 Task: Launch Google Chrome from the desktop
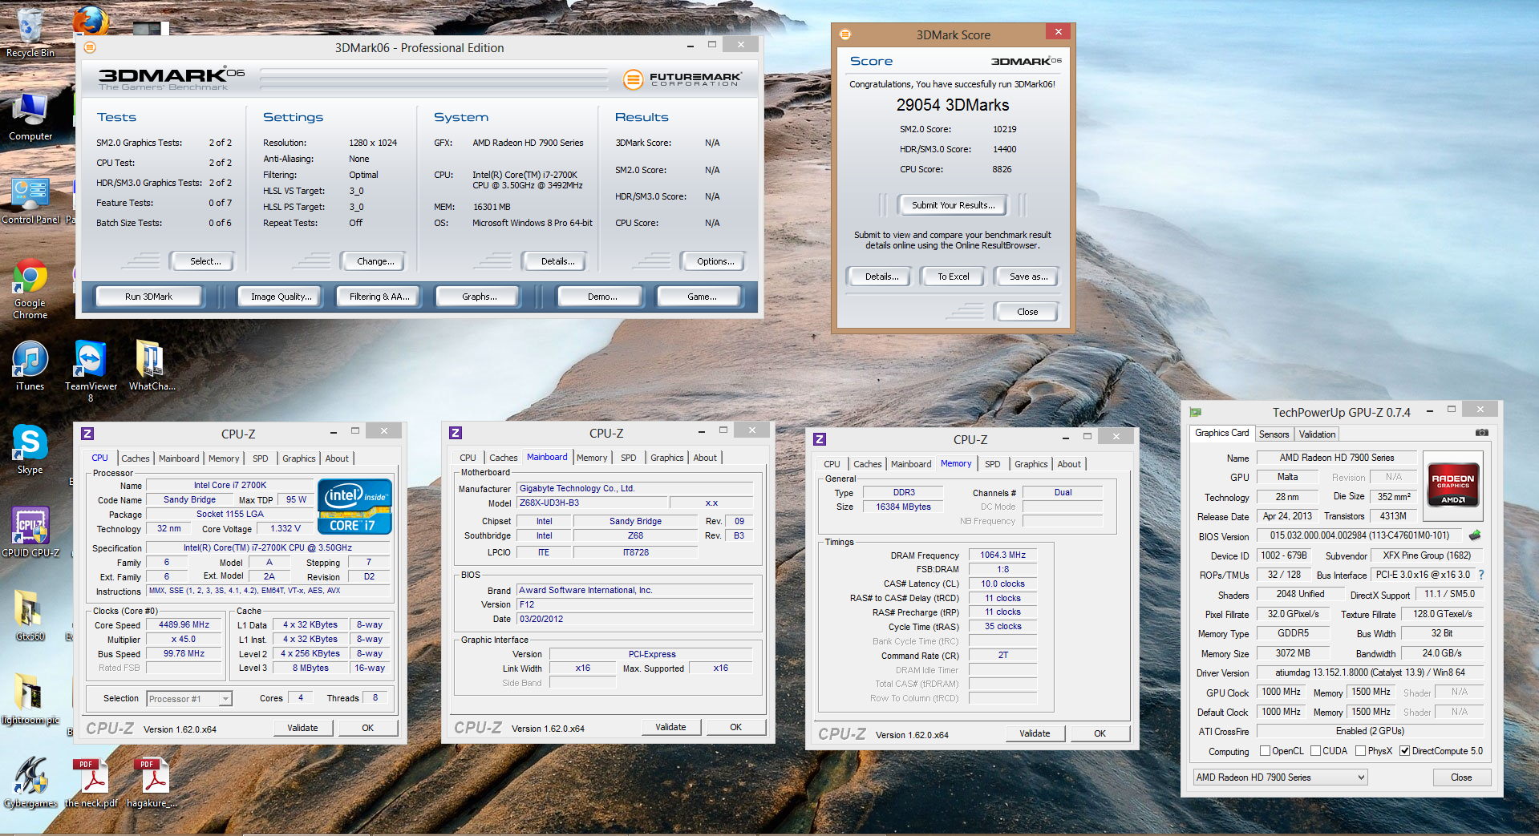click(30, 289)
